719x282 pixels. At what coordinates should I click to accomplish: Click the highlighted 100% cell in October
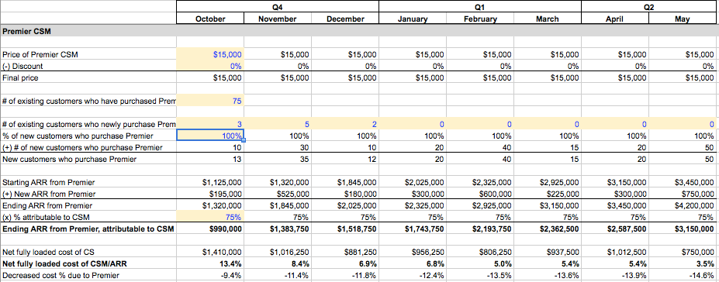point(210,136)
